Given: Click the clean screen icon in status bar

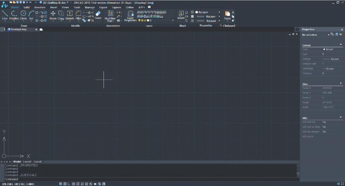Looking at the screenshot, I should click(342, 184).
